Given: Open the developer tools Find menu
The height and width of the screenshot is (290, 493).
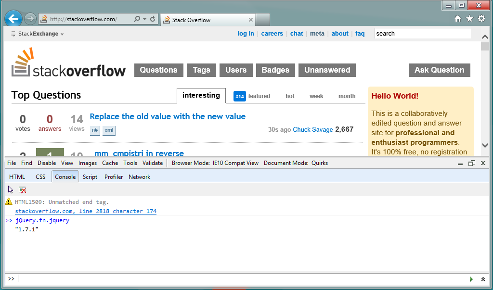Looking at the screenshot, I should tap(27, 163).
